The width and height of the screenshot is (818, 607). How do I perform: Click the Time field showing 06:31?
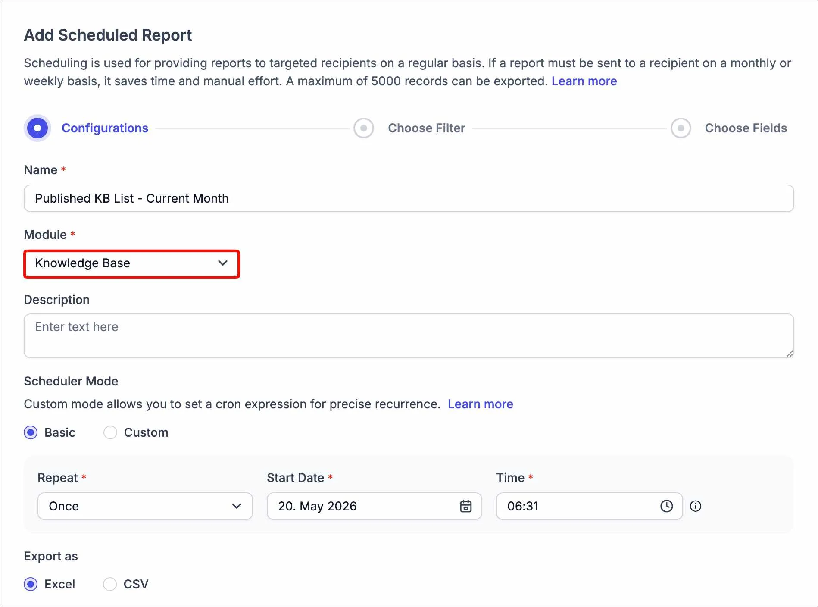589,506
